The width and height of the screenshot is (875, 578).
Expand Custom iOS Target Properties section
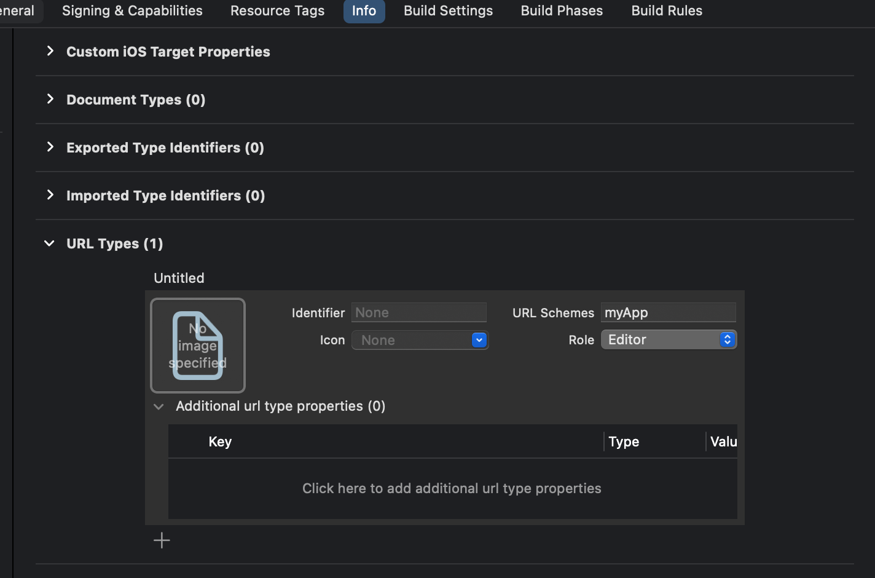[50, 52]
